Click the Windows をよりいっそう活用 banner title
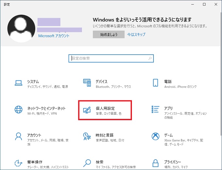Screen dimensions: 222x170 [x=142, y=20]
